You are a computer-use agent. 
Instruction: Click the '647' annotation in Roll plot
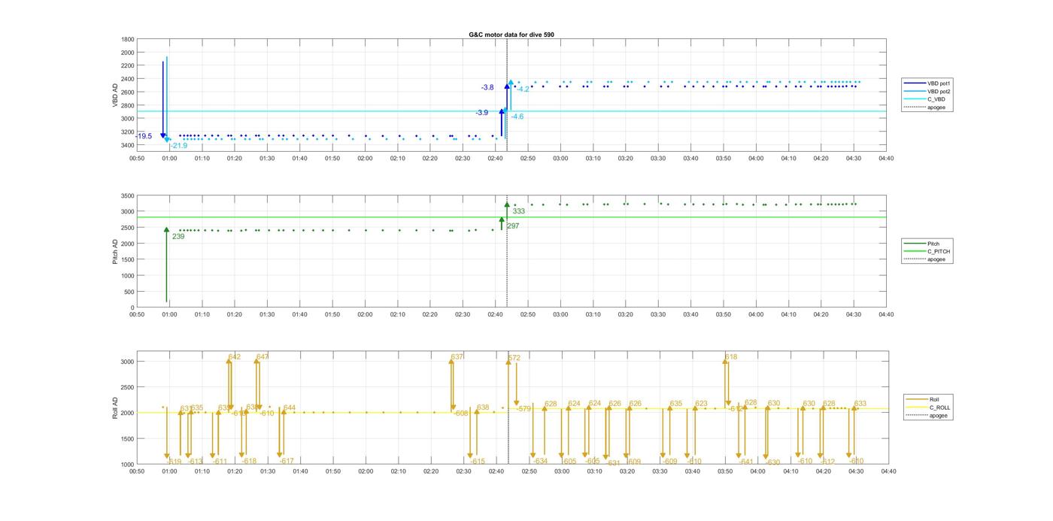262,357
